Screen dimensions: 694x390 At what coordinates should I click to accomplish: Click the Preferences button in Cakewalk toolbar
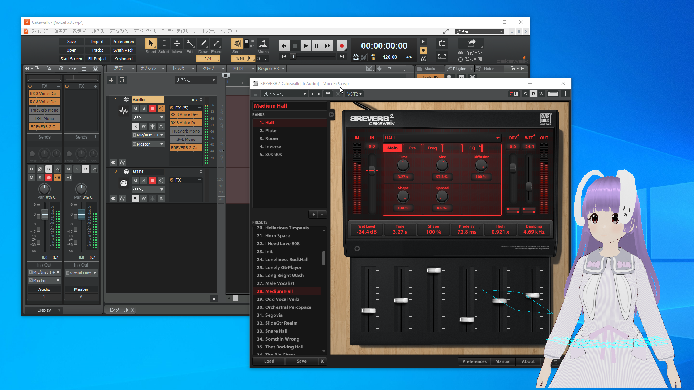click(123, 42)
